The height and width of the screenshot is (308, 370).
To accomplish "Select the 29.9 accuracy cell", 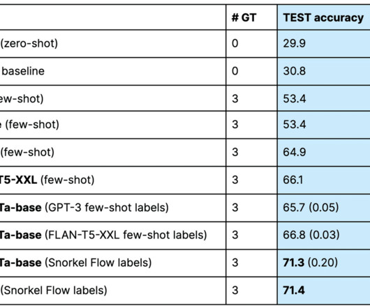I will (294, 43).
